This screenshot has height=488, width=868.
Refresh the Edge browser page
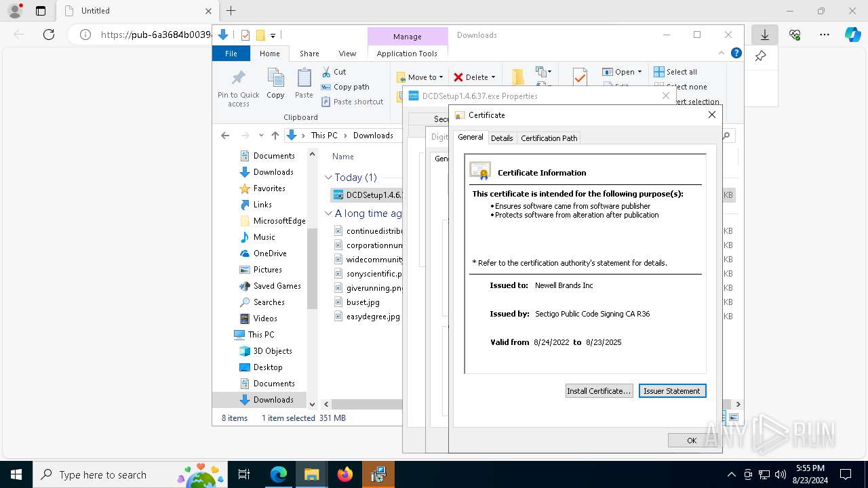tap(49, 35)
